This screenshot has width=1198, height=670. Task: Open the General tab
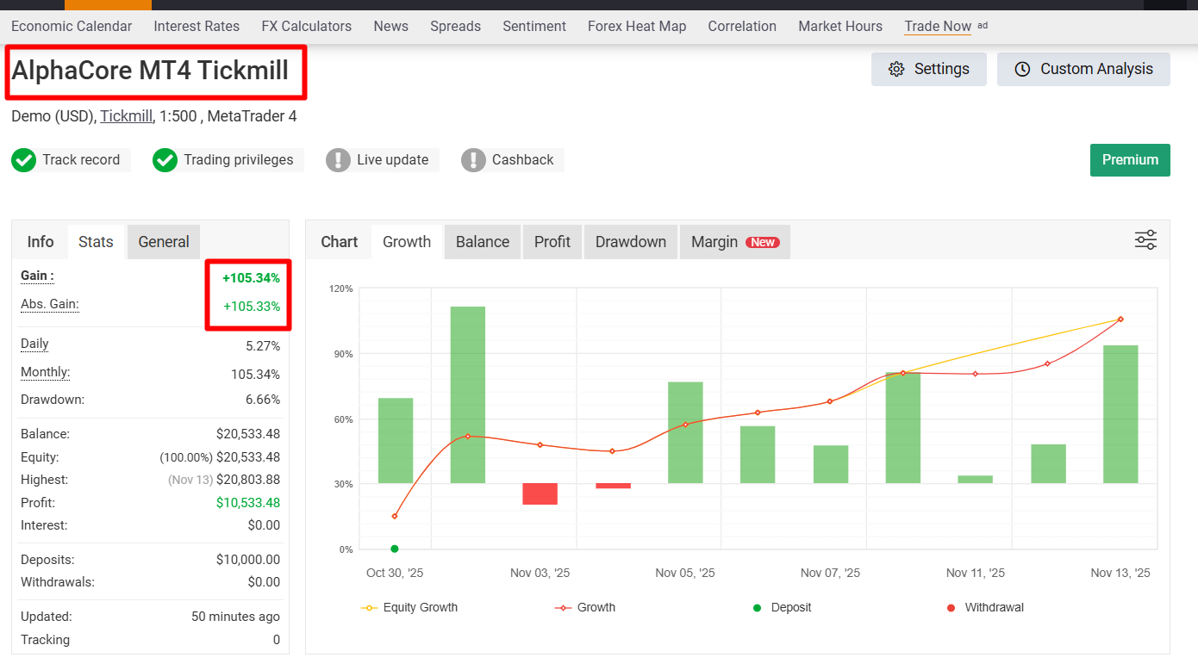(164, 242)
